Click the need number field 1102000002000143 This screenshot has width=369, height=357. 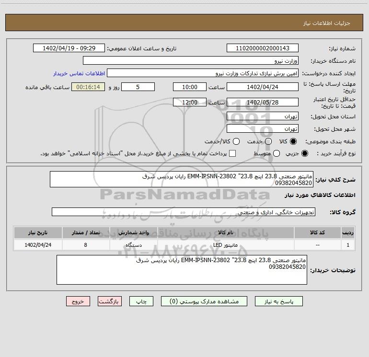click(x=263, y=48)
